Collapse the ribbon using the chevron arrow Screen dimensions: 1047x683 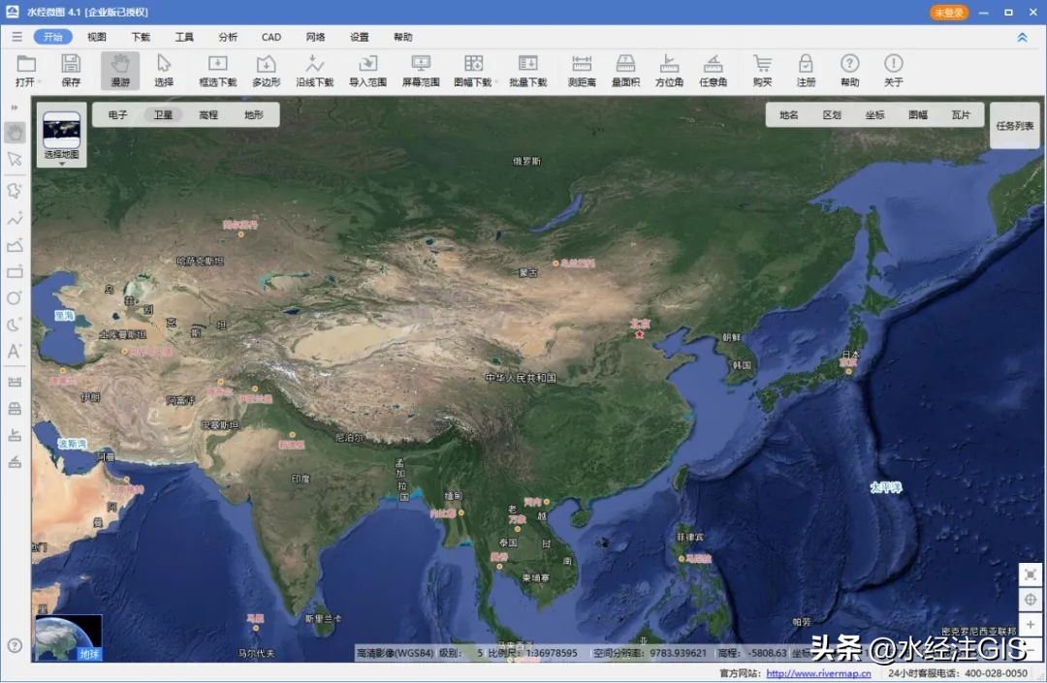(x=1021, y=36)
